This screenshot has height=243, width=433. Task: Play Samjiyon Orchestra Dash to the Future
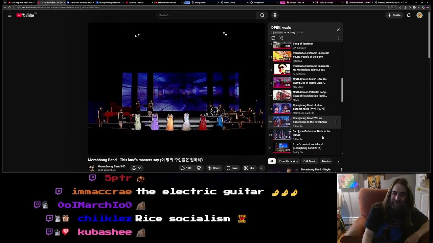[x=304, y=135]
